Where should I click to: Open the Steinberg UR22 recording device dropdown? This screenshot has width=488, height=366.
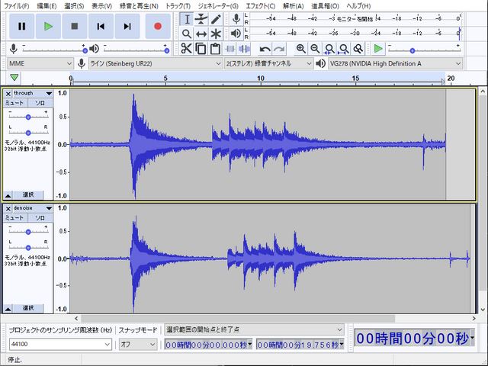click(156, 63)
